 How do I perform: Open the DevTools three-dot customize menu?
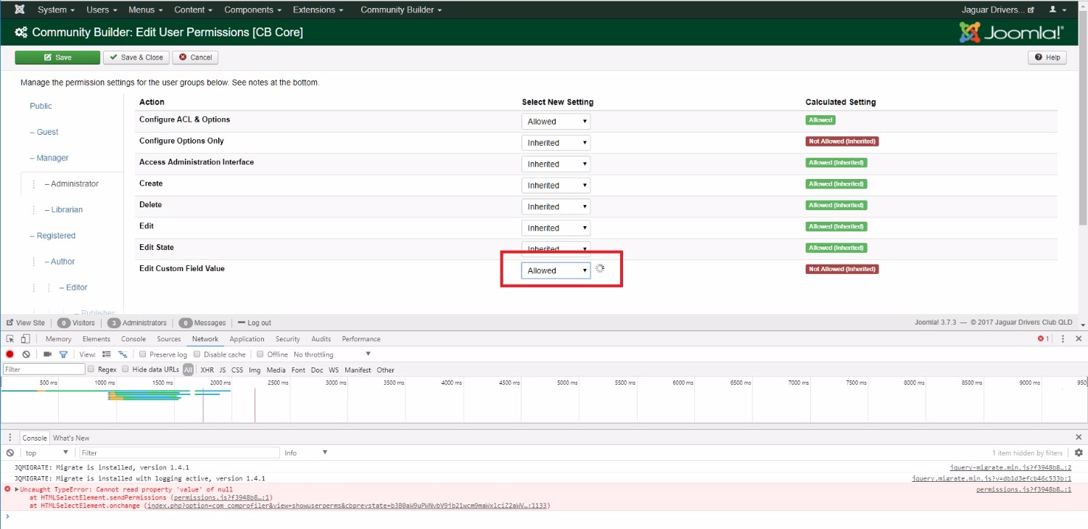click(1063, 338)
